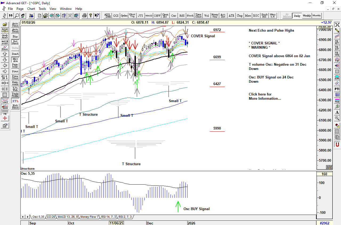Click the tab scroll right arrow
Image resolution: width=341 pixels, height=225 pixels.
pyautogui.click(x=26, y=217)
